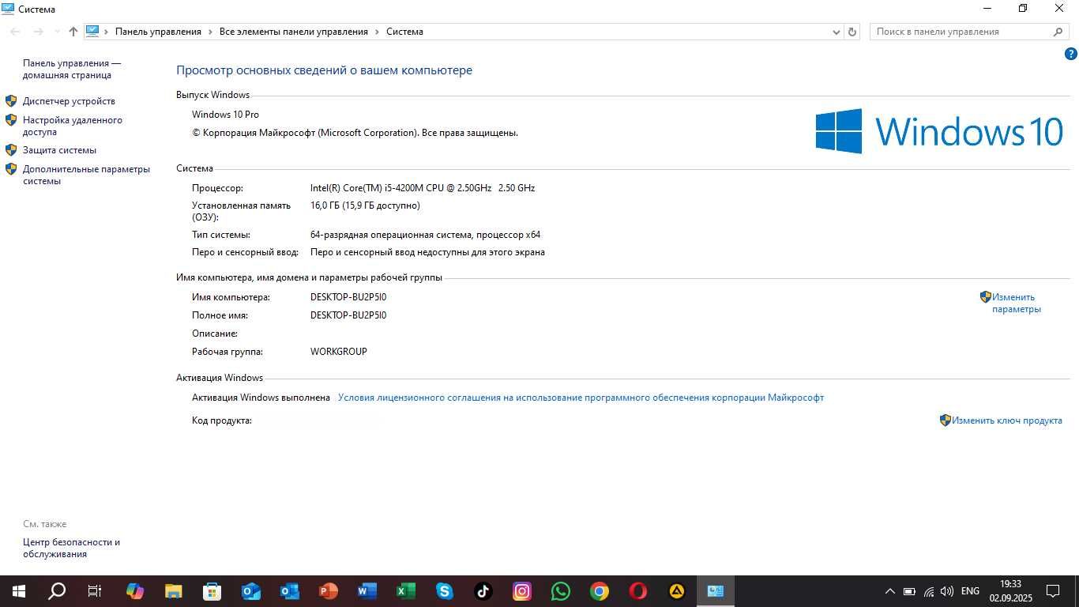Open File Explorer from taskbar
Image resolution: width=1079 pixels, height=607 pixels.
pyautogui.click(x=174, y=591)
